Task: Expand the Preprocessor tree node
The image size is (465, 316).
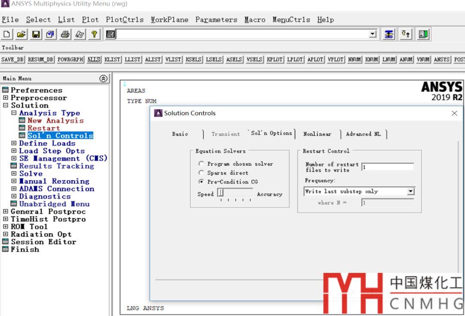Action: pos(5,98)
